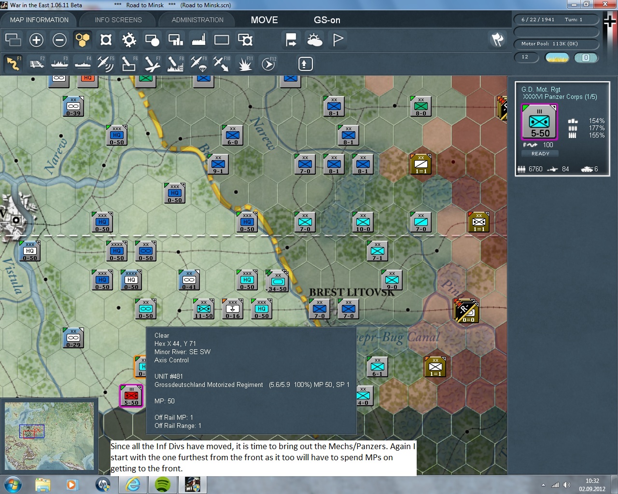Click the crossed flags icon at toolbar right

click(x=497, y=40)
